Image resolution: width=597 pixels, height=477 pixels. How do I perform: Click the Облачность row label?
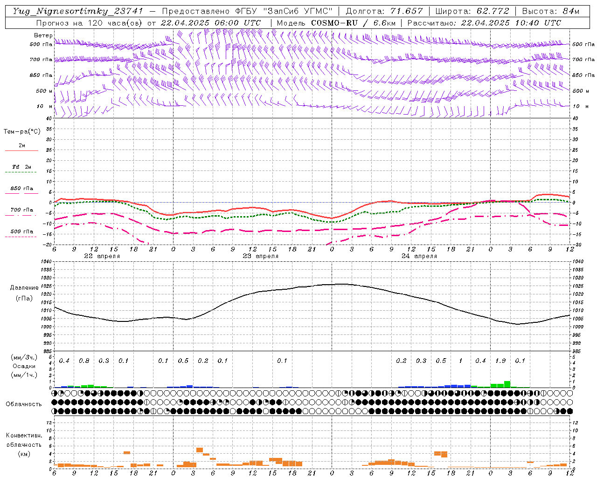click(24, 404)
